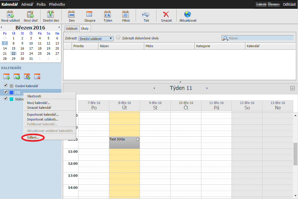Click scrollbar up arrow in week view

click(x=295, y=115)
